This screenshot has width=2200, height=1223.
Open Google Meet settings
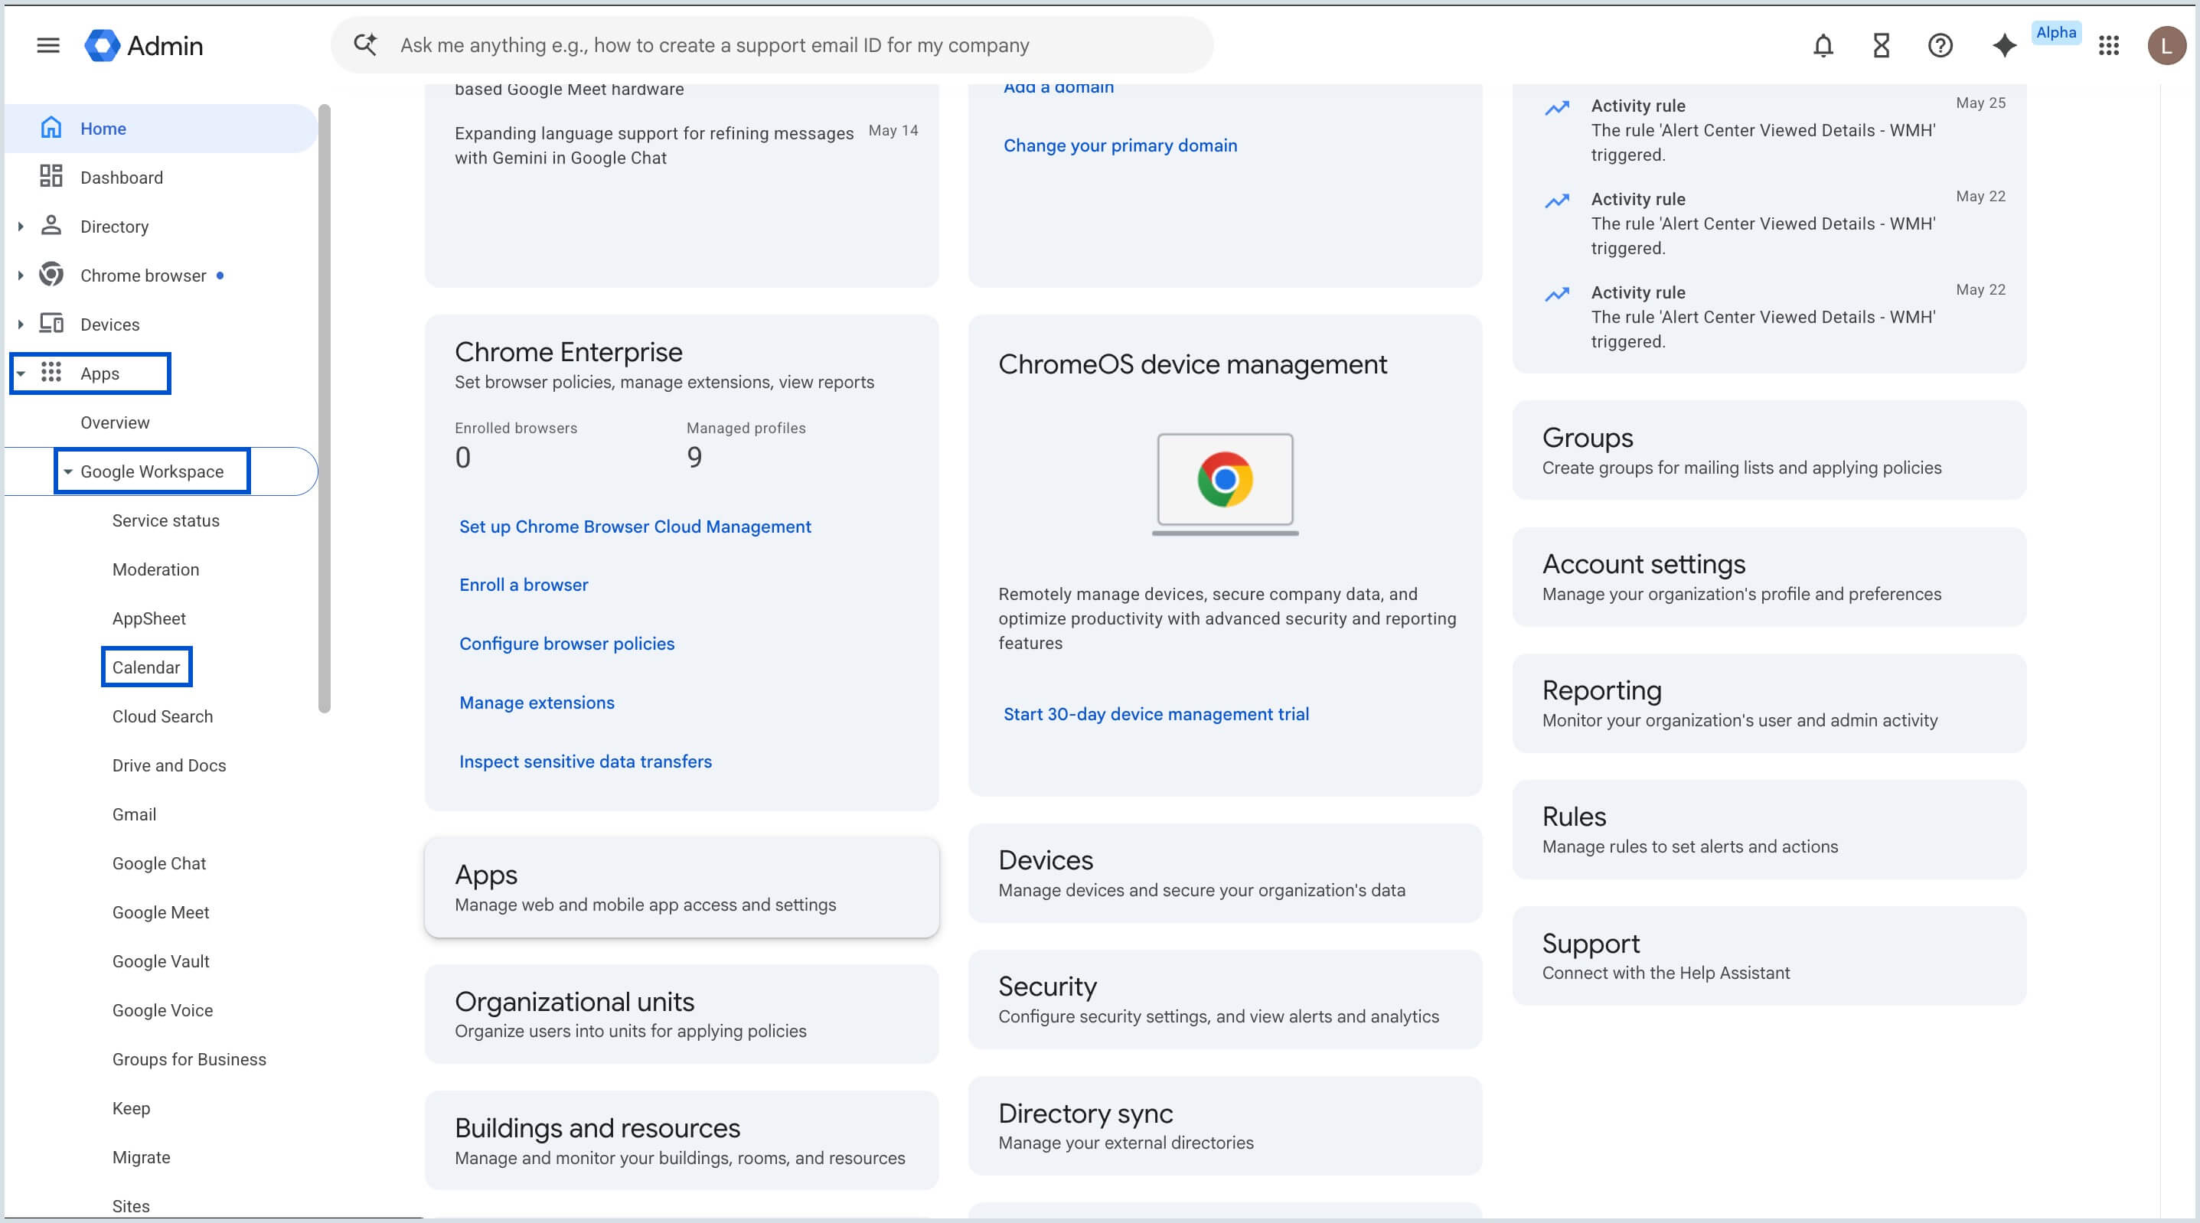(161, 912)
